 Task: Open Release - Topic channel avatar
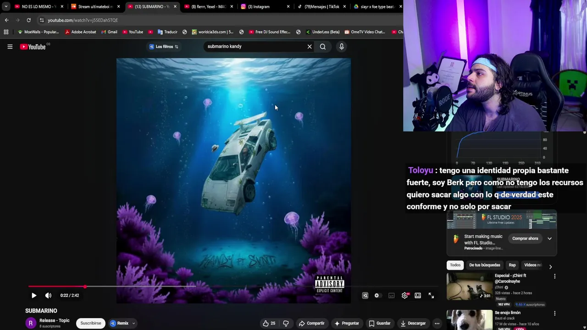click(x=31, y=323)
